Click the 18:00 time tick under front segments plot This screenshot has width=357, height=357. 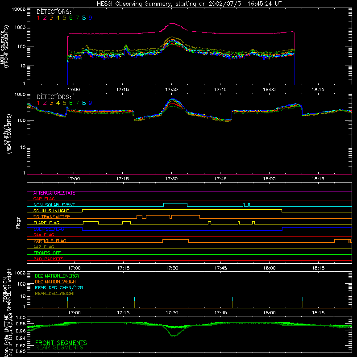pyautogui.click(x=269, y=90)
